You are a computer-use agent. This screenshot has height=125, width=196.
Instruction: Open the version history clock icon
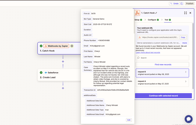coord(182,4)
